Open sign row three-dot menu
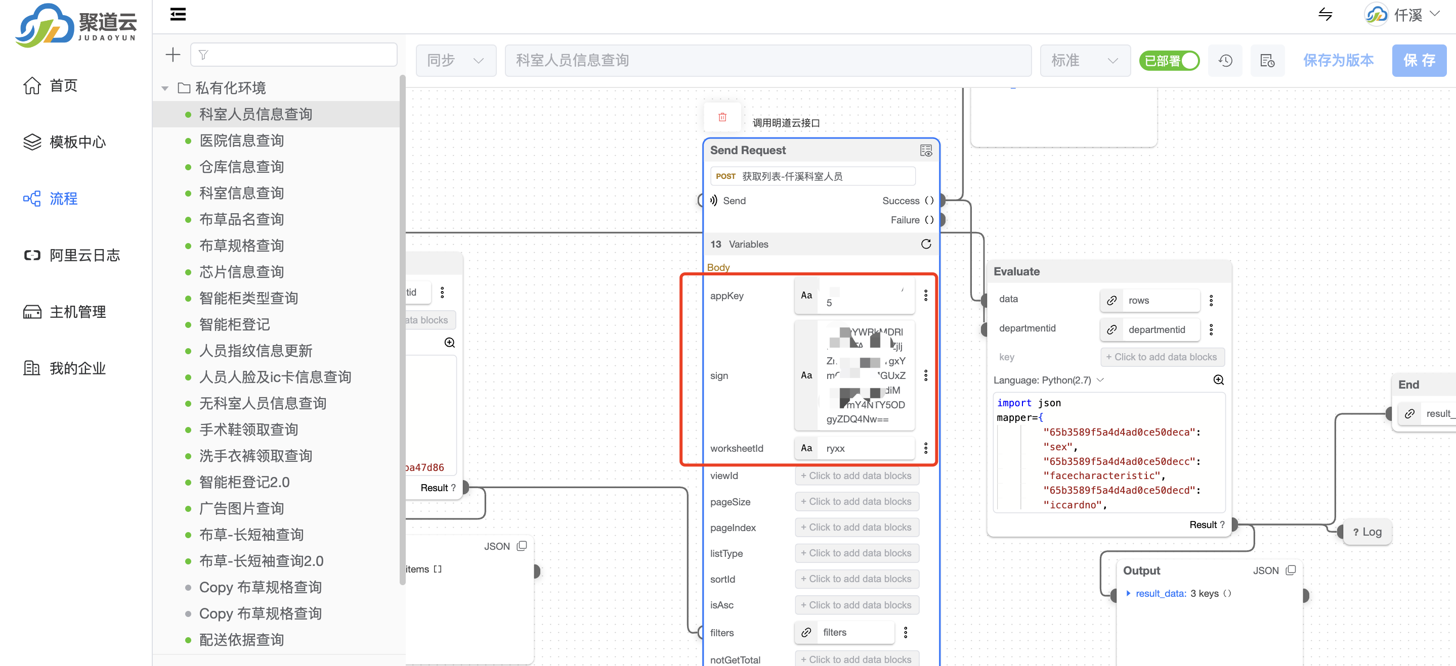Screen dimensions: 1456x666 click(925, 375)
